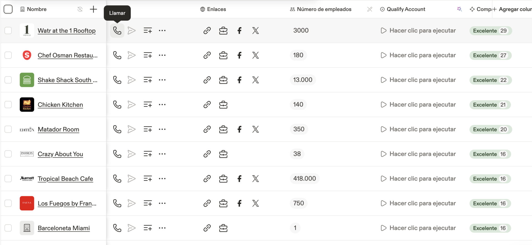Click add-to-list icon for Shake Shack South

148,80
